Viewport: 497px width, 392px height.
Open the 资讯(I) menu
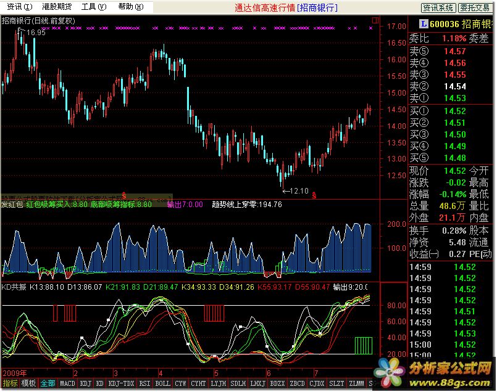click(x=20, y=7)
